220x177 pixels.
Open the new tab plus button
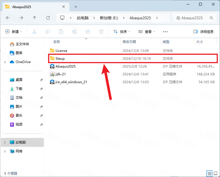pos(76,7)
